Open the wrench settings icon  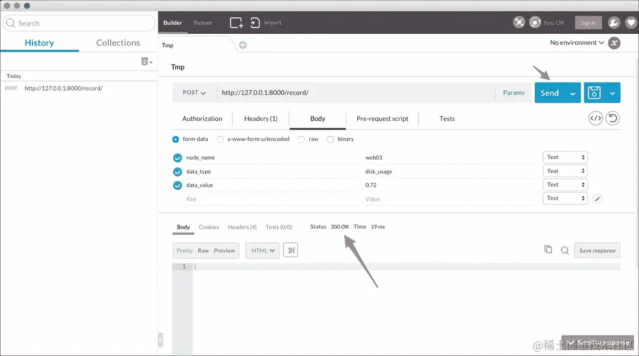613,22
